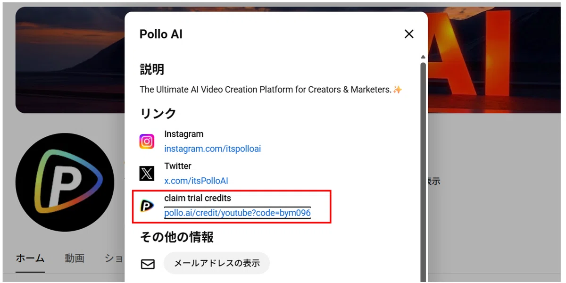Click the Instagram logo icon
The height and width of the screenshot is (283, 566).
click(x=147, y=141)
